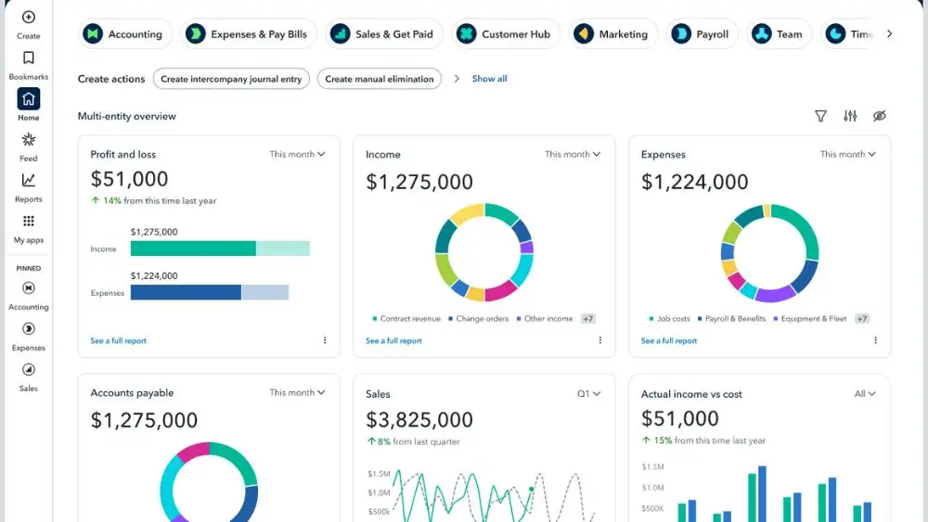Screen dimensions: 928x522
Task: Open the customize sliders icon
Action: [850, 116]
